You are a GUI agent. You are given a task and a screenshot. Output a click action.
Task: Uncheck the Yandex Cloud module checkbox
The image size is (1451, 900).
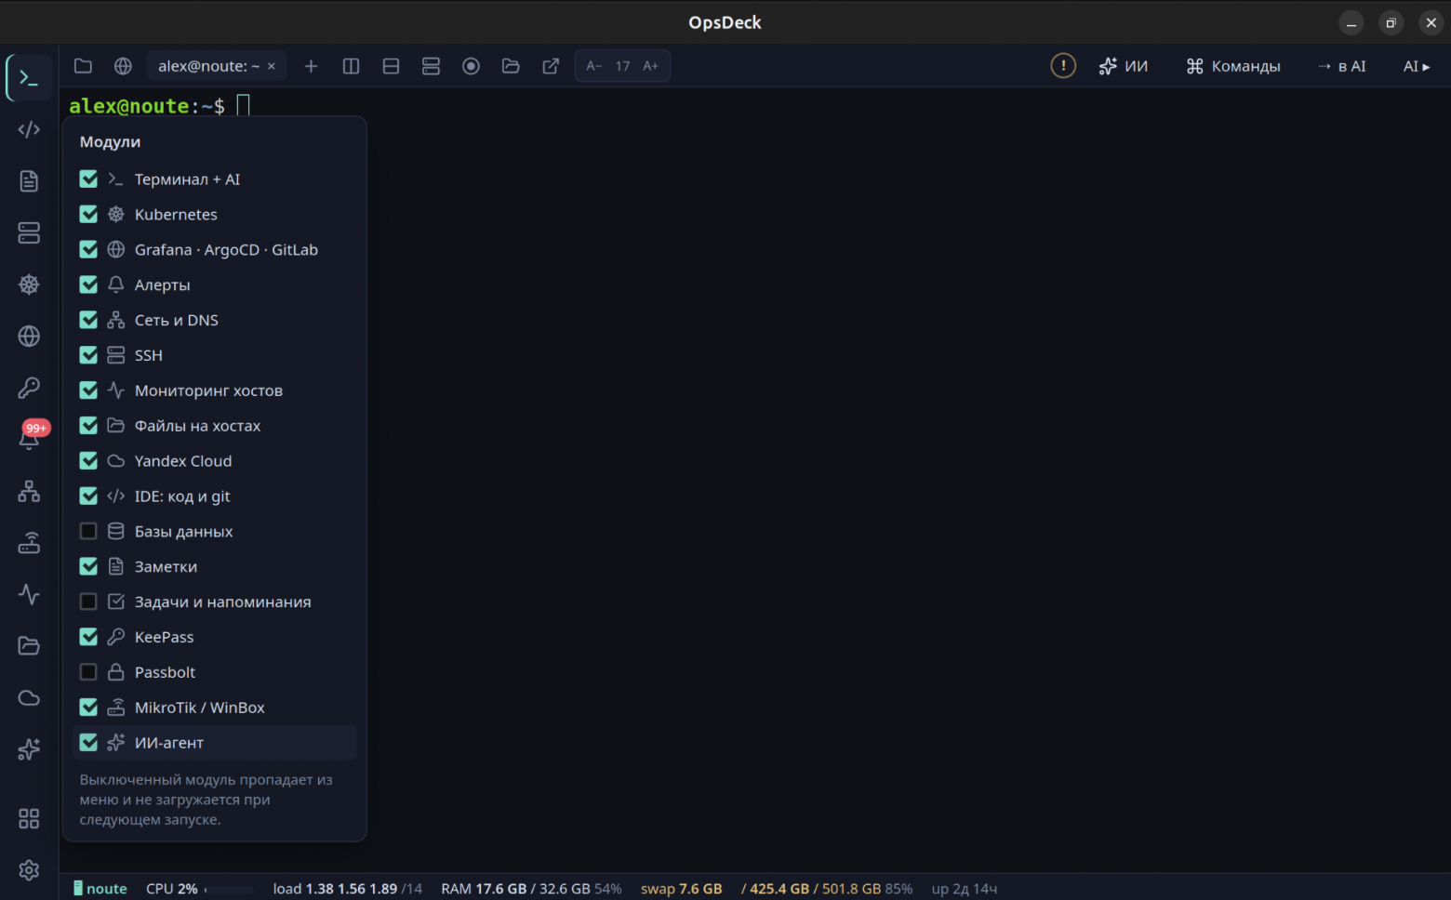pyautogui.click(x=88, y=460)
